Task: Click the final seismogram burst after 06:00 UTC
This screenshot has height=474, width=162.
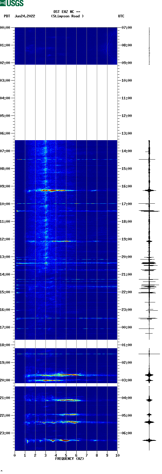Action: tap(149, 440)
